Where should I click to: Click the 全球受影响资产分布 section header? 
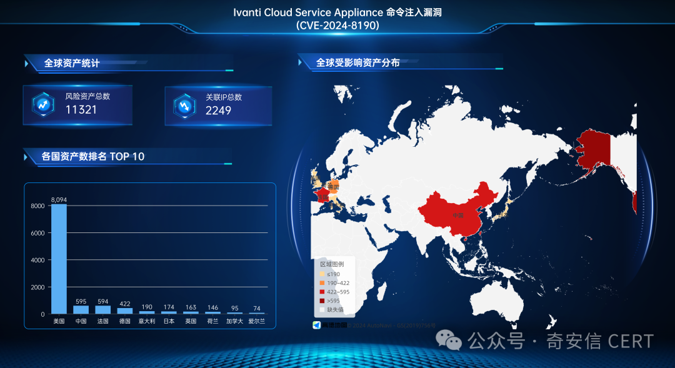pos(357,62)
